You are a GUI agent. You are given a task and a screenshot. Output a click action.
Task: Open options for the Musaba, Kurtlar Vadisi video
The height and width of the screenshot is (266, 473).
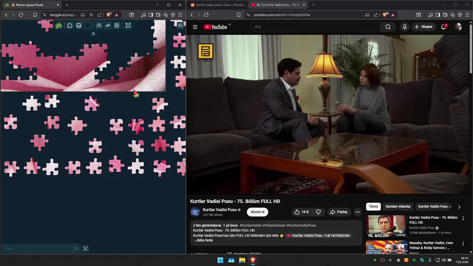coord(463,244)
